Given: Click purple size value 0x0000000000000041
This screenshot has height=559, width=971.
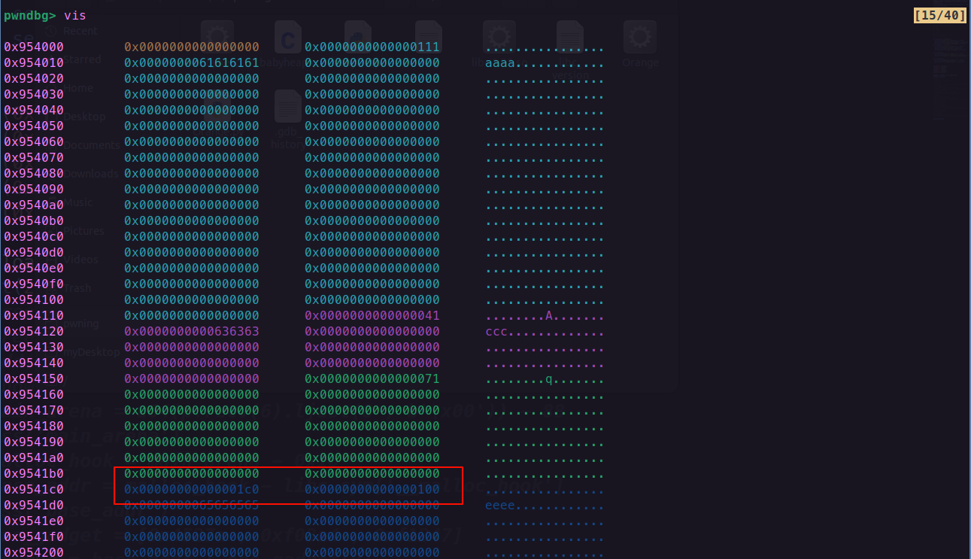Looking at the screenshot, I should [372, 315].
